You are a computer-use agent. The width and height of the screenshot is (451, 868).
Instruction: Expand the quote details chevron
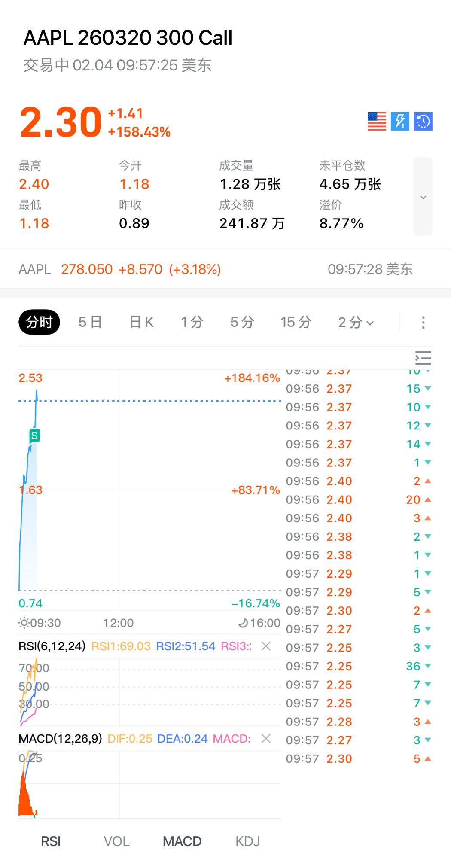tap(423, 197)
